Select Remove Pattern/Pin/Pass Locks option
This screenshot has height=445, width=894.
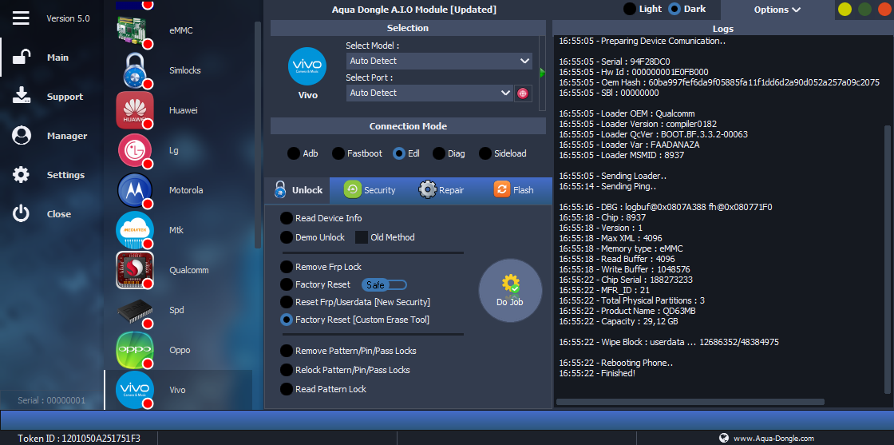348,350
